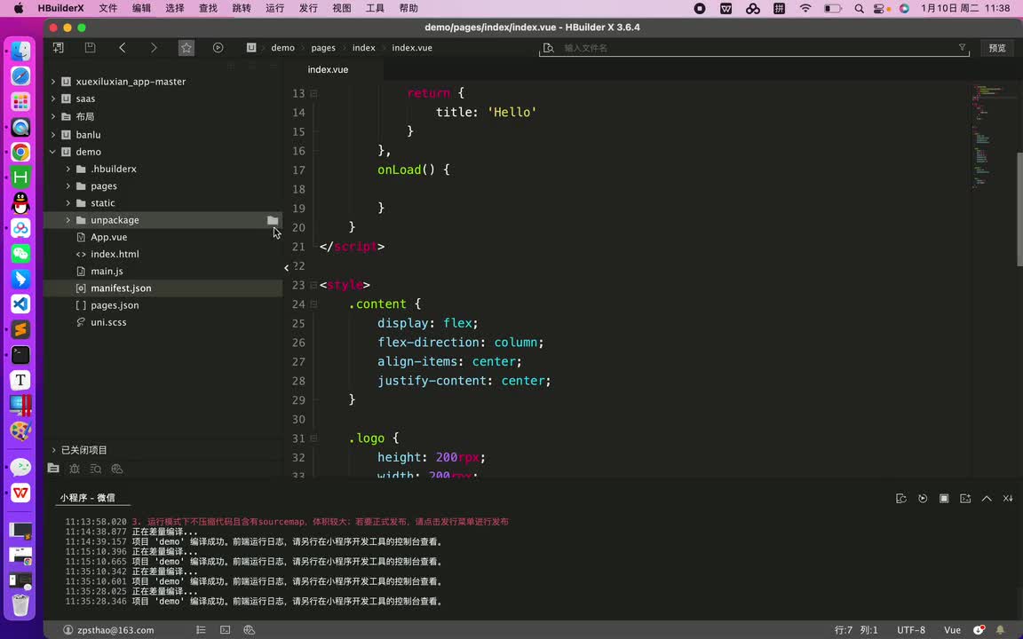Image resolution: width=1023 pixels, height=639 pixels.
Task: Go back with the left arrow
Action: (122, 48)
